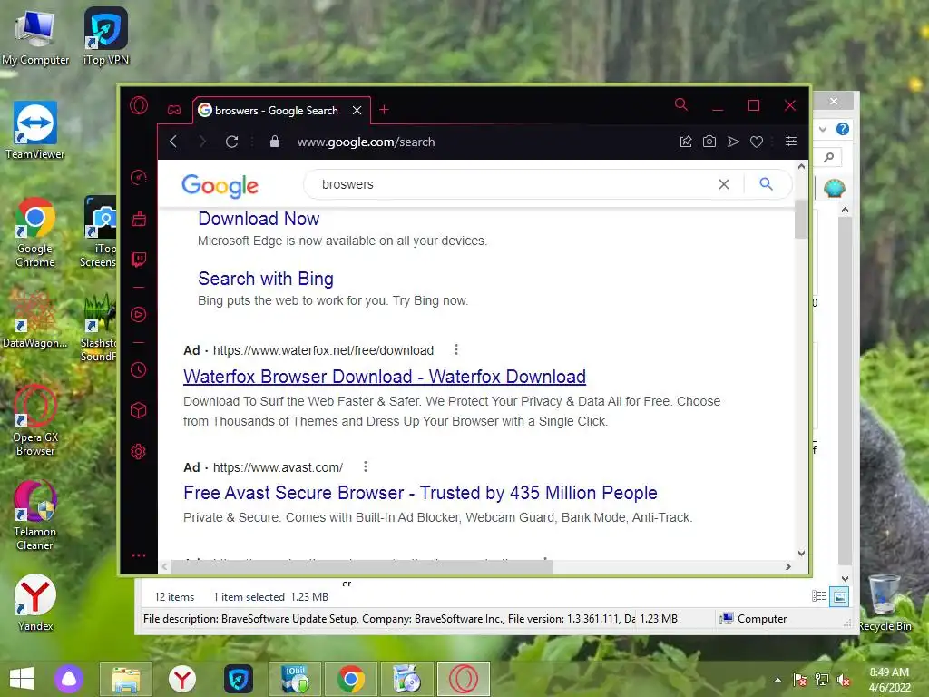The width and height of the screenshot is (929, 697).
Task: Open GX Corner gamepad icon
Action: (173, 110)
